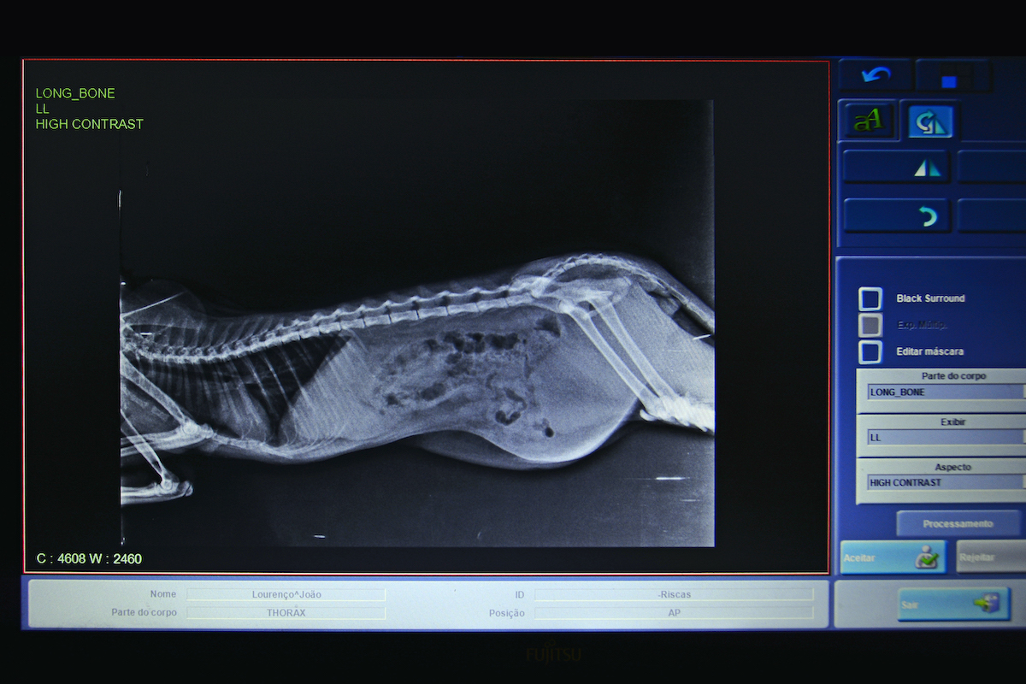The image size is (1026, 684).
Task: Toggle the Exp. Múltip. checkbox
Action: pos(870,325)
